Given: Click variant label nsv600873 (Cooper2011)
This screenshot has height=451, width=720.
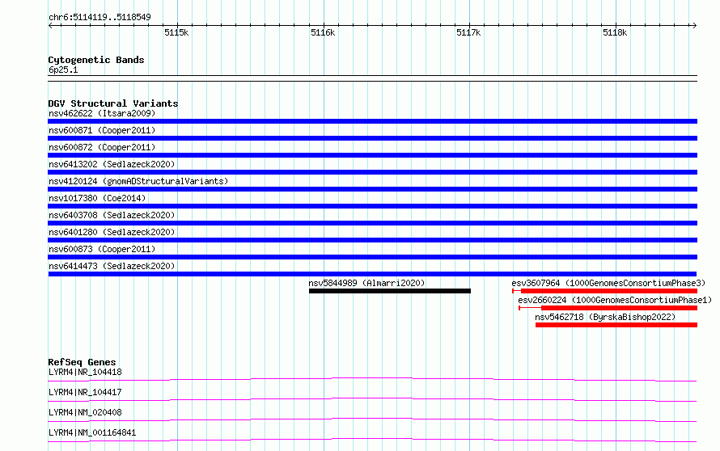Looking at the screenshot, I should point(102,249).
